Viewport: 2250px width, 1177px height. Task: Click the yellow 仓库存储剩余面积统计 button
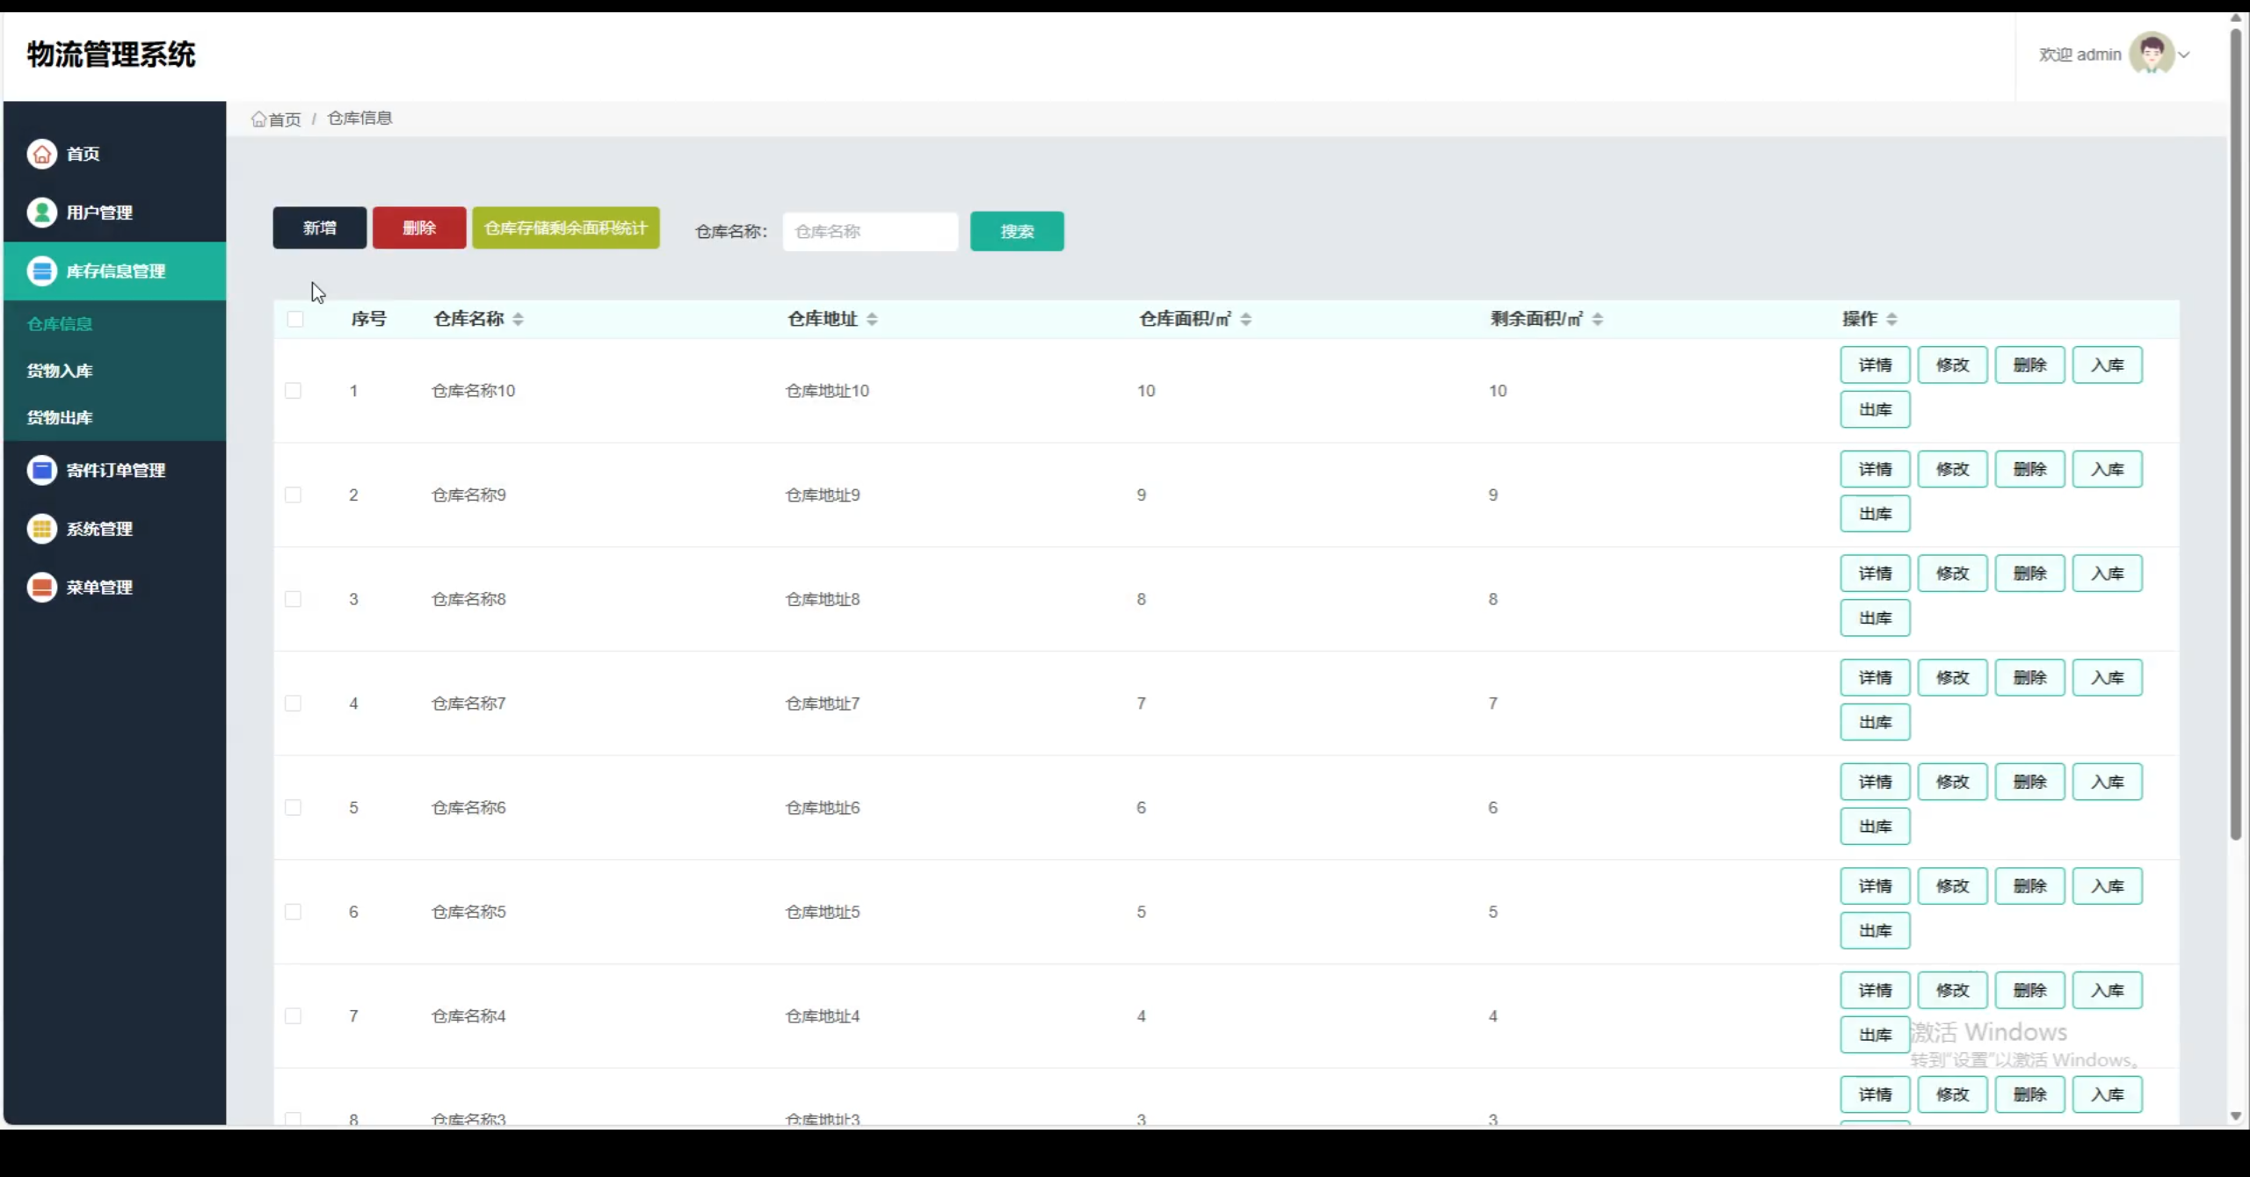tap(565, 228)
